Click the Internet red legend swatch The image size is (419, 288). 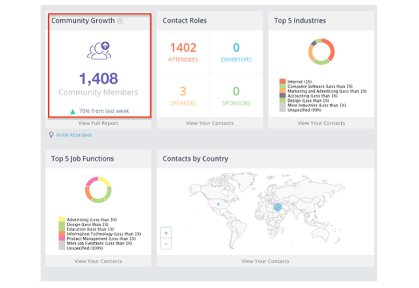point(282,80)
